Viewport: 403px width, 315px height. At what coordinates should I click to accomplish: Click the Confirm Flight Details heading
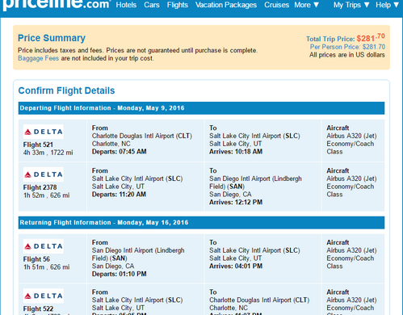tap(66, 90)
